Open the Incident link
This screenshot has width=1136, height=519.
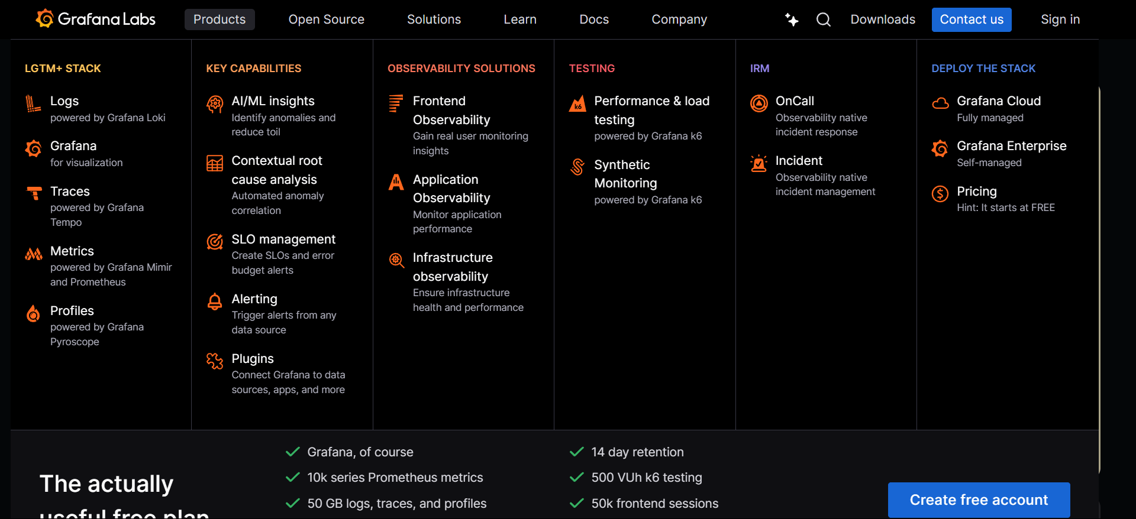799,161
